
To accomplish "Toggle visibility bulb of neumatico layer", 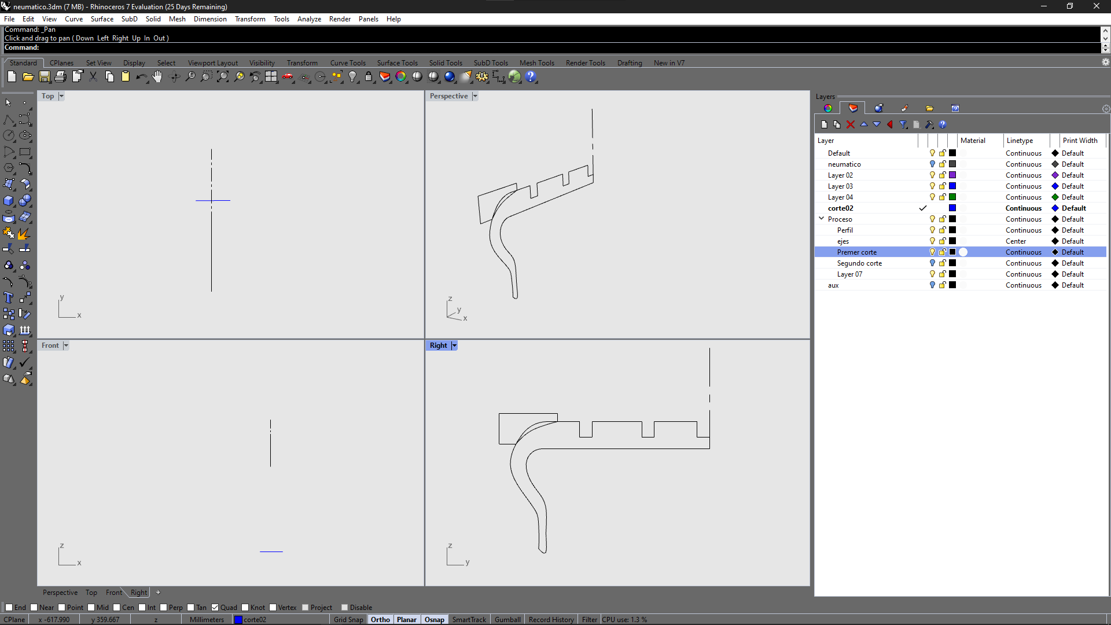I will pyautogui.click(x=932, y=164).
